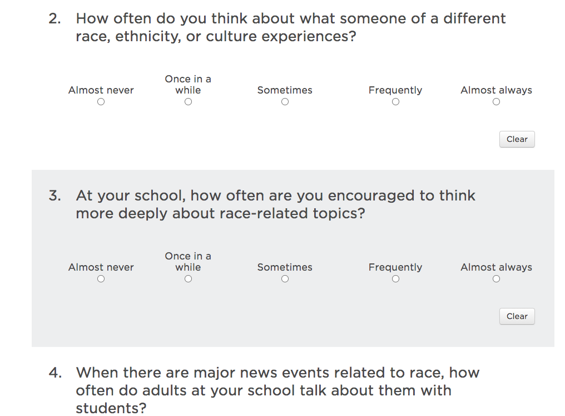
Task: Click the "Almost always" label under question 2
Action: tap(495, 90)
